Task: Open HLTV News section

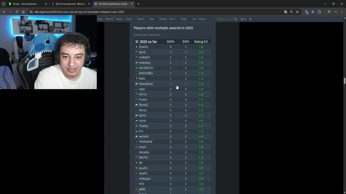Action: 100,19
